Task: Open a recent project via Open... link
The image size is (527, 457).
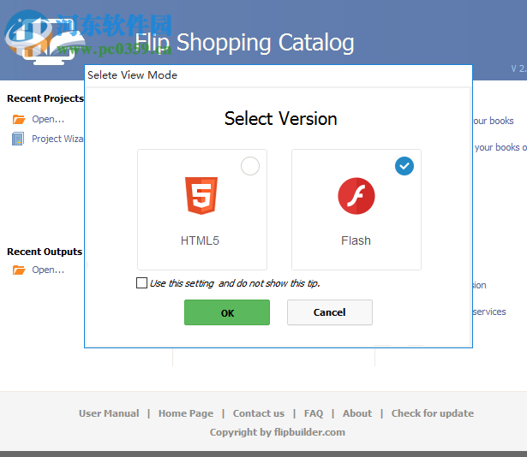Action: click(x=48, y=119)
